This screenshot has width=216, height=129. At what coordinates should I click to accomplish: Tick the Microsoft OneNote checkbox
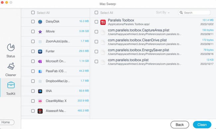click(33, 61)
